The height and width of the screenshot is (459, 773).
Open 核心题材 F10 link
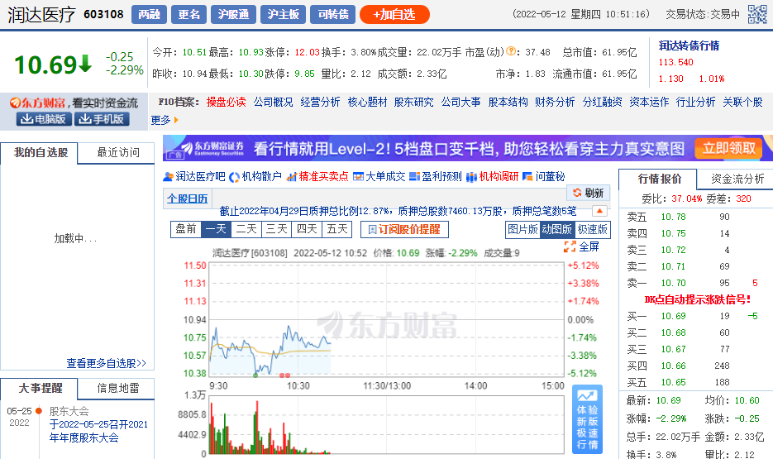pos(367,102)
